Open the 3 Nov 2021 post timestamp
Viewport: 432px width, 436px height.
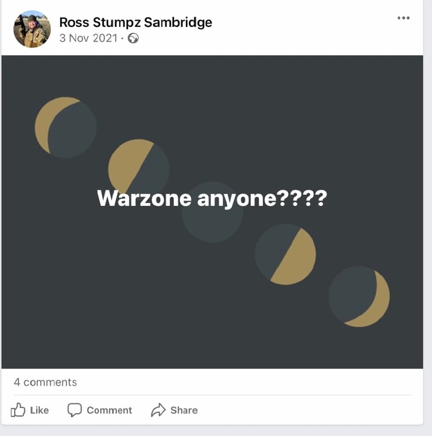[88, 38]
